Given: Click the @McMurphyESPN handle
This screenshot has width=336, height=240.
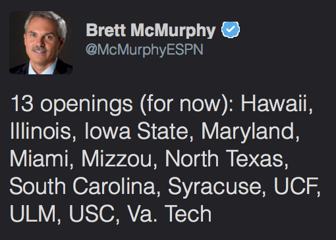Looking at the screenshot, I should (144, 50).
